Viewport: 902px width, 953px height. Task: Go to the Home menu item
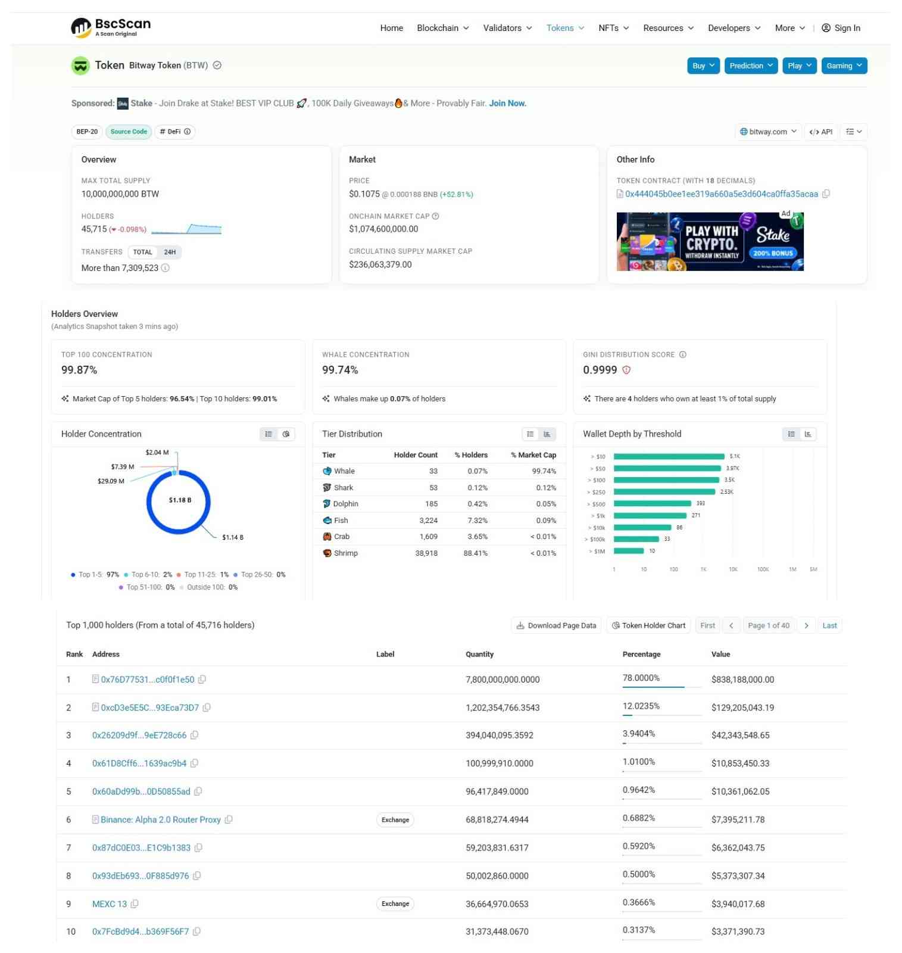392,28
